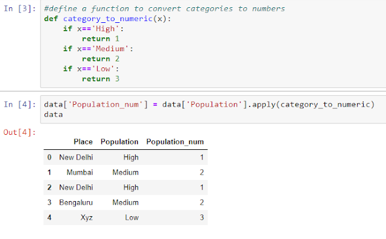
Task: Click the 'return 2' line
Action: pos(101,59)
